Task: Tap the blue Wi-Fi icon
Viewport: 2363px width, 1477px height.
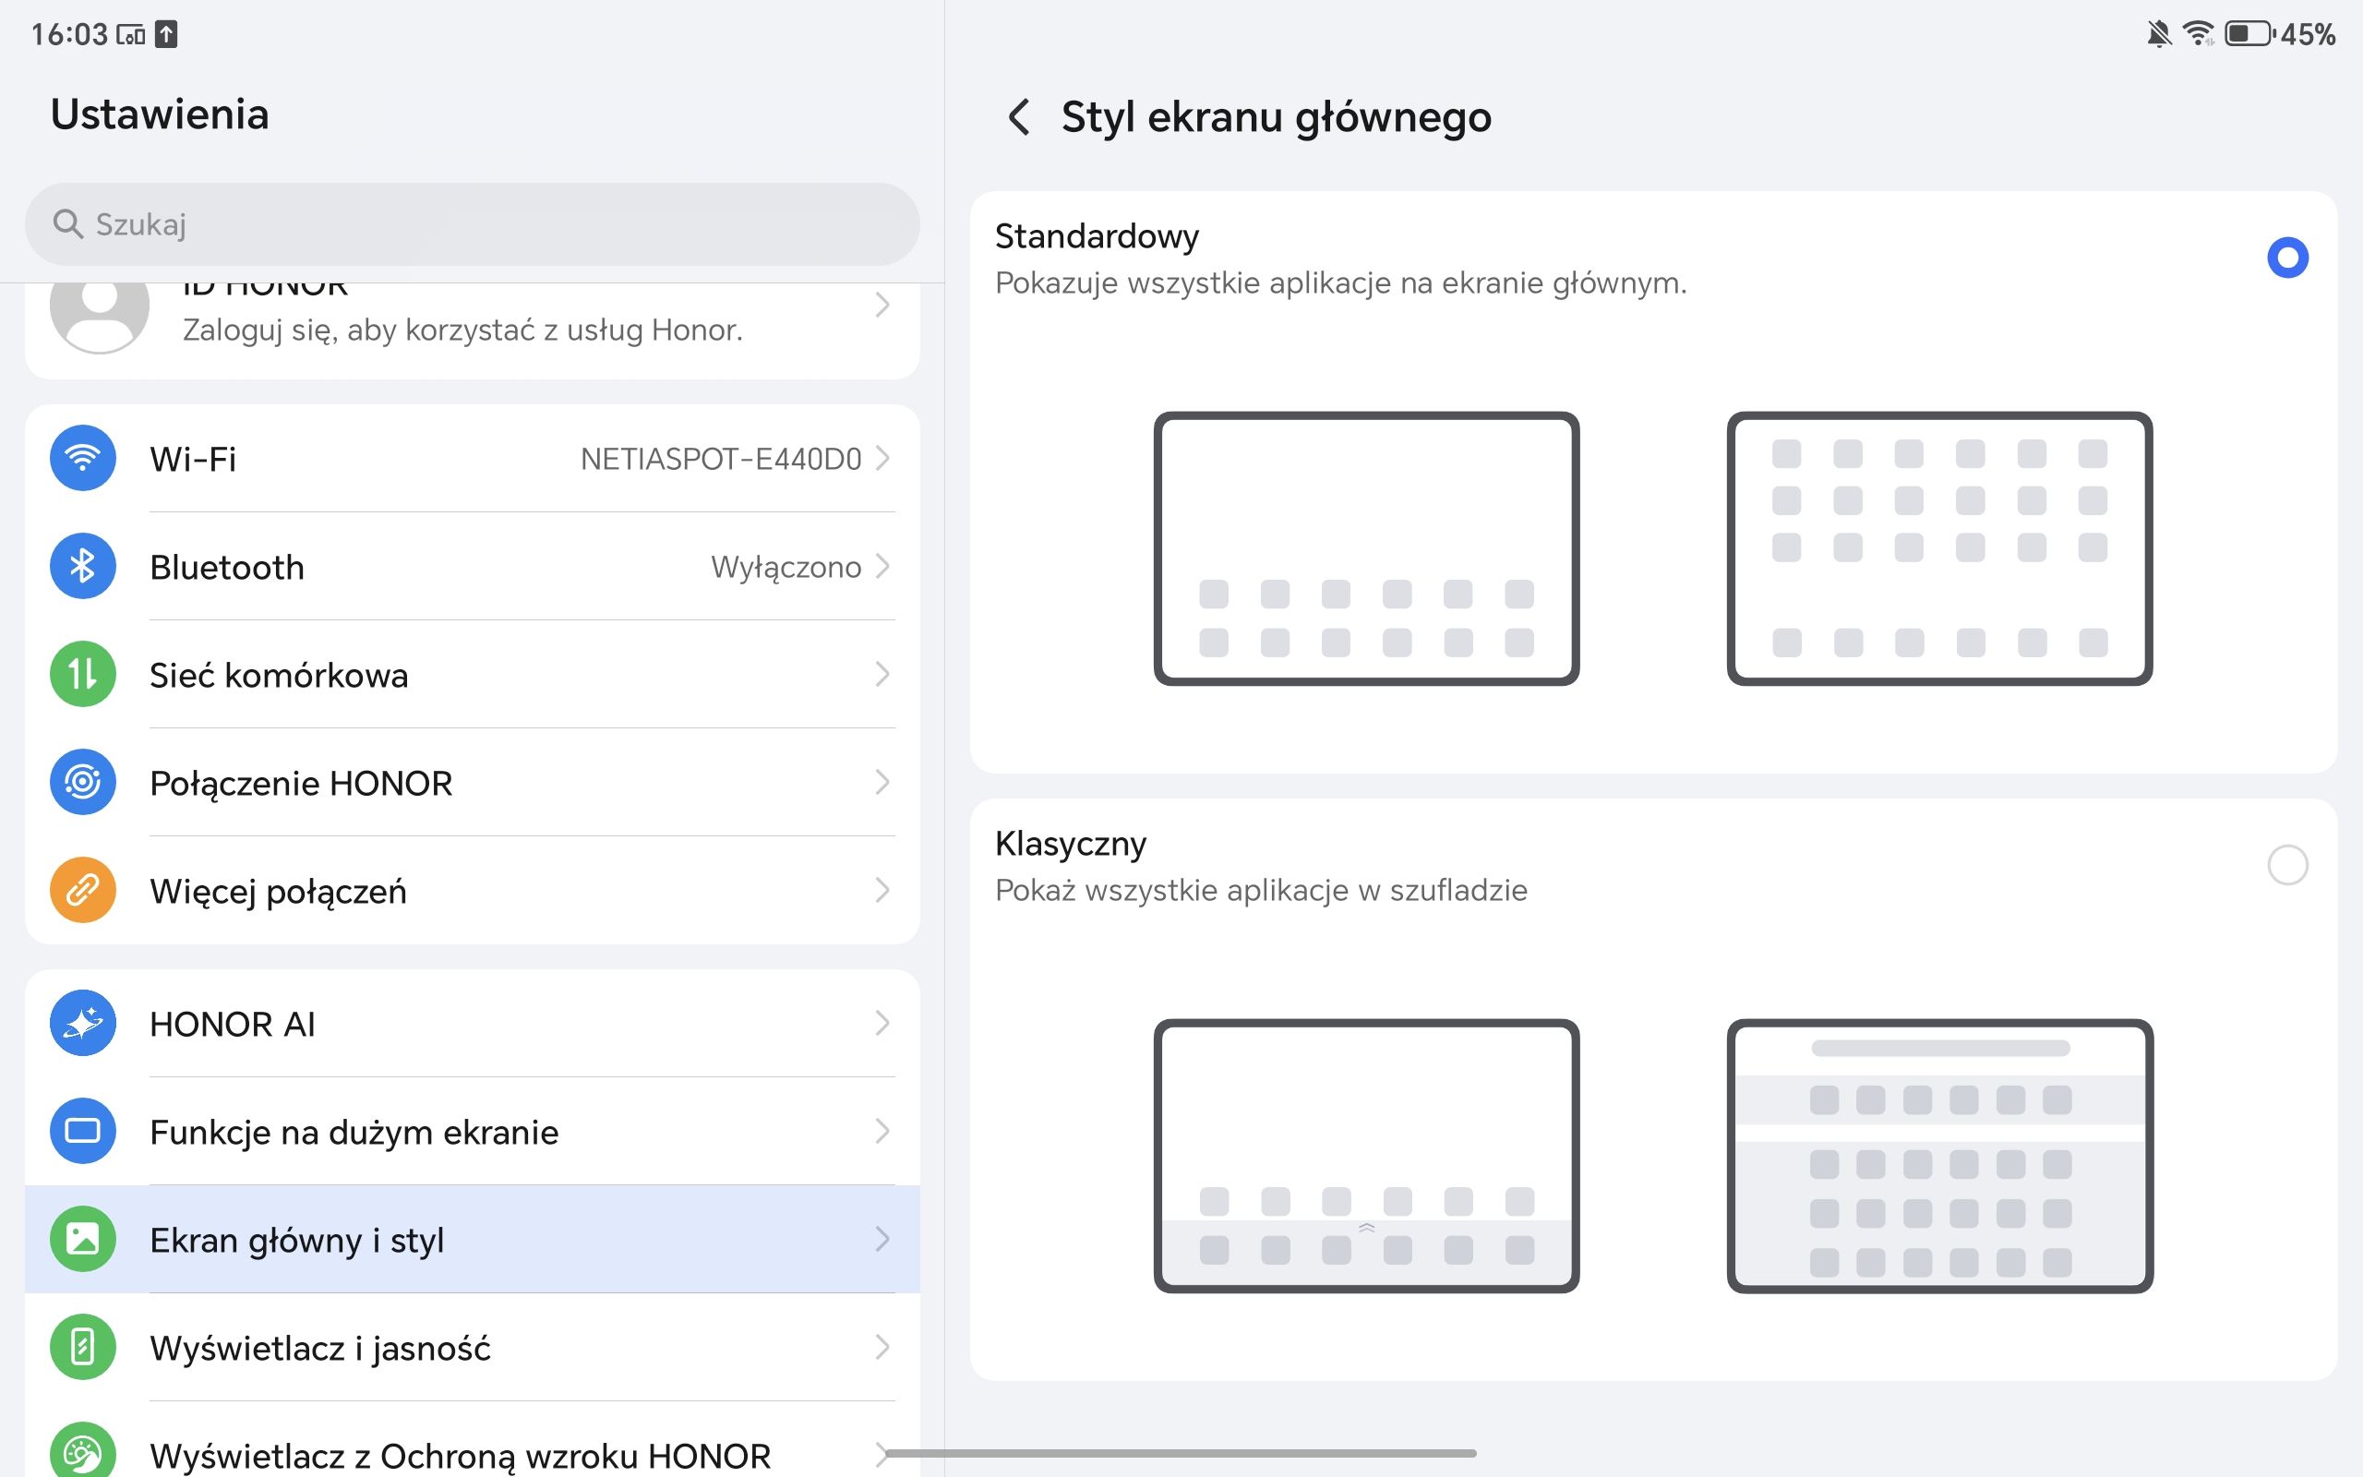Action: click(x=83, y=458)
